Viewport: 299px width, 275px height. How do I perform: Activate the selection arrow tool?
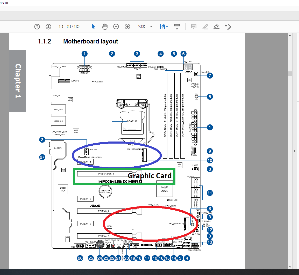(x=93, y=27)
